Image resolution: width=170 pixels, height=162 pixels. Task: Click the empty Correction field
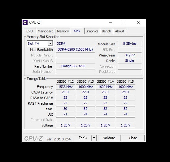130,66
